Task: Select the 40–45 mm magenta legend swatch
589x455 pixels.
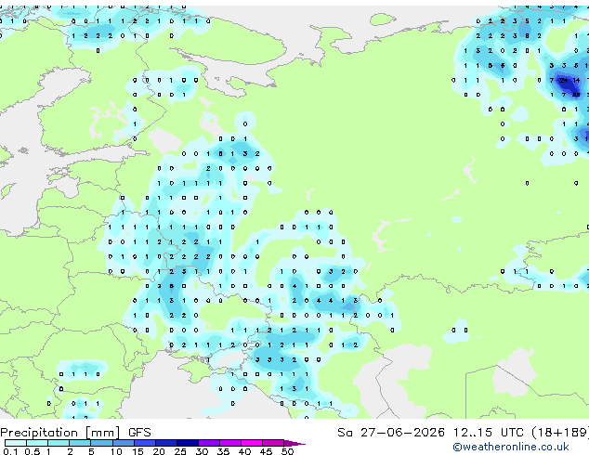Action: (x=252, y=443)
